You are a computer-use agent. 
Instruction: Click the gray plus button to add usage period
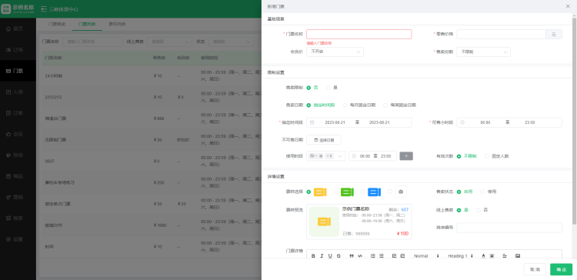click(406, 156)
